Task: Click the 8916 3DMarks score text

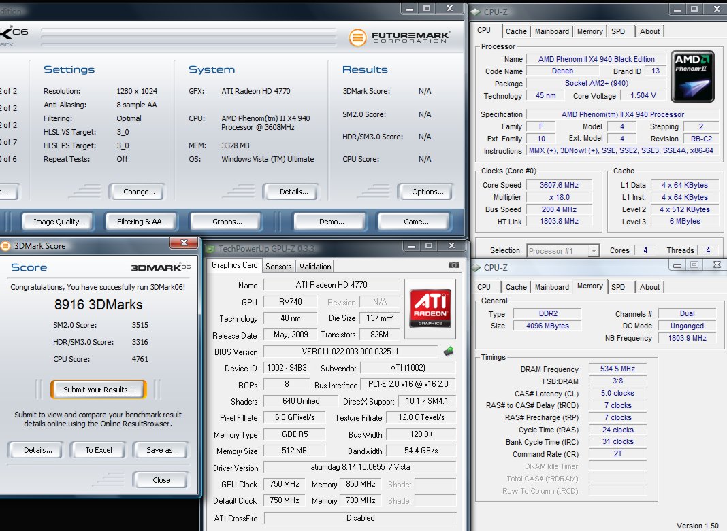Action: click(x=98, y=304)
